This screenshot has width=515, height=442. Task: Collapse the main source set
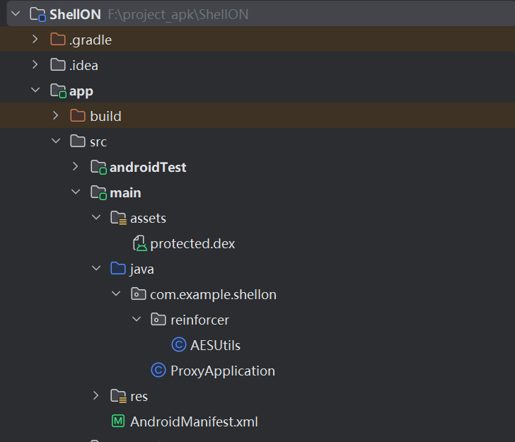[76, 192]
